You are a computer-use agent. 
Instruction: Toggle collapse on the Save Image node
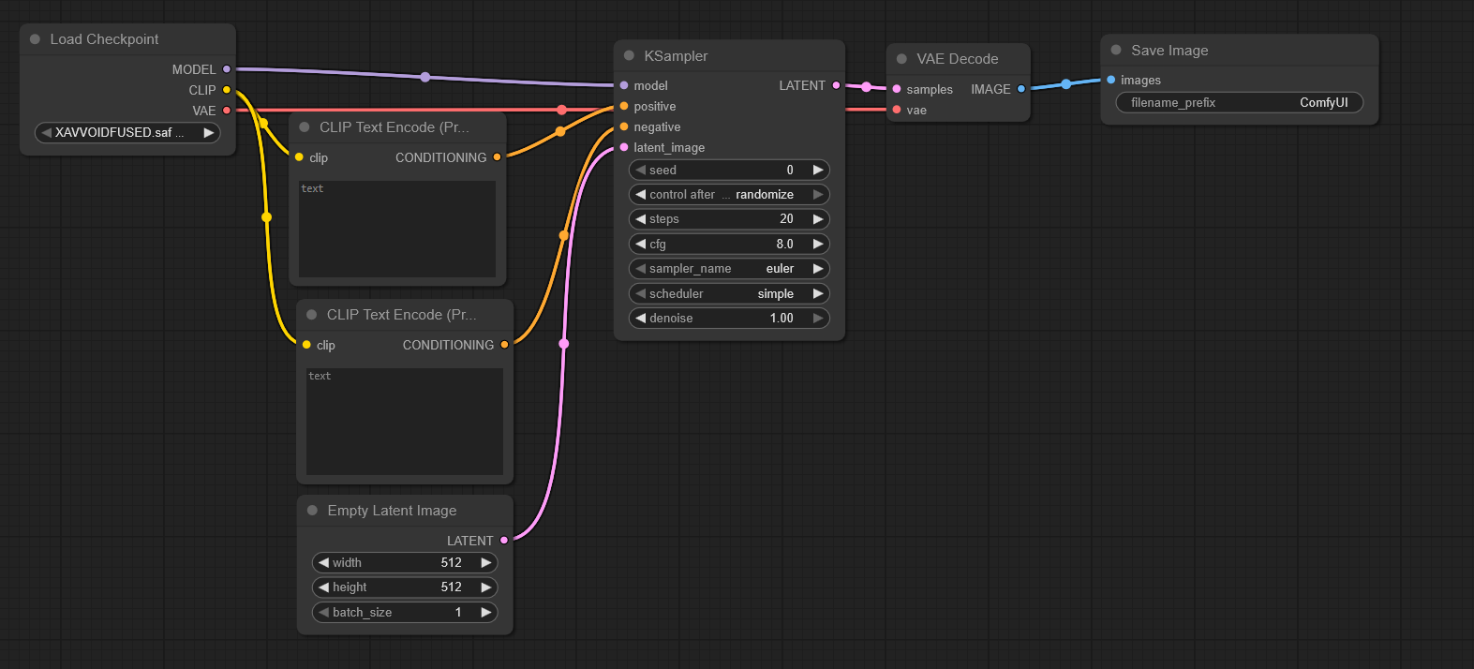click(1116, 51)
